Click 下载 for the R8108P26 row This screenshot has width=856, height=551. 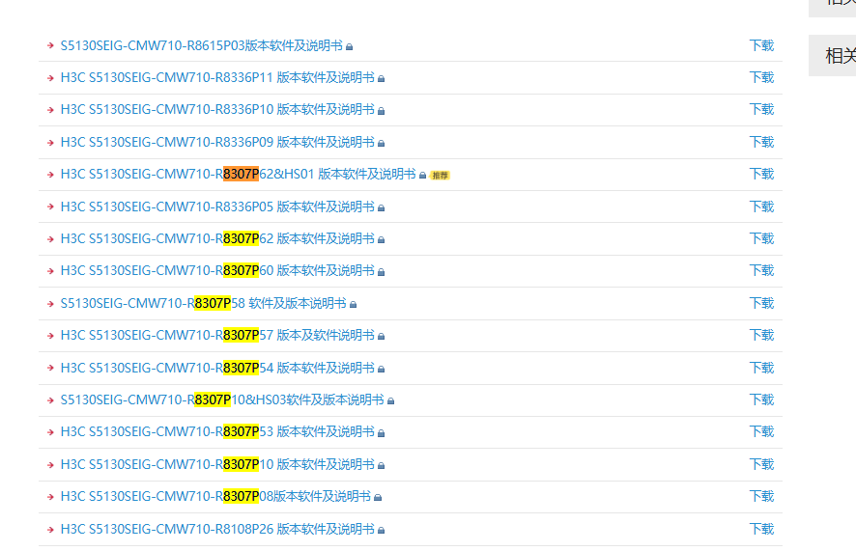click(x=761, y=529)
